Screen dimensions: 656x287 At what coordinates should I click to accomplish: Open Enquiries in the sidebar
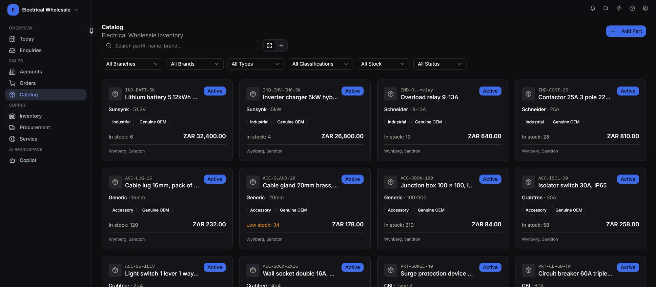click(x=46, y=51)
